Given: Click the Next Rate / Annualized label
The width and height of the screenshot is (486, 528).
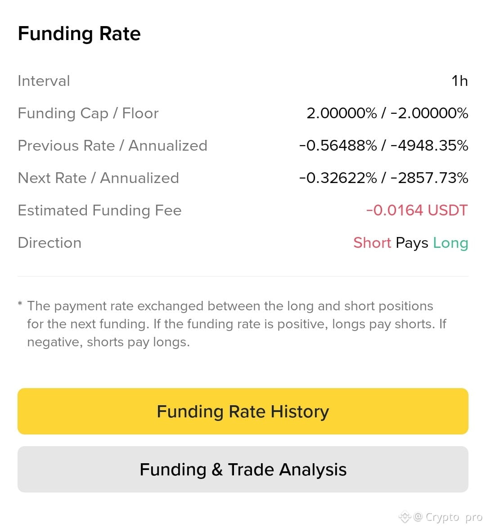Looking at the screenshot, I should pyautogui.click(x=99, y=178).
